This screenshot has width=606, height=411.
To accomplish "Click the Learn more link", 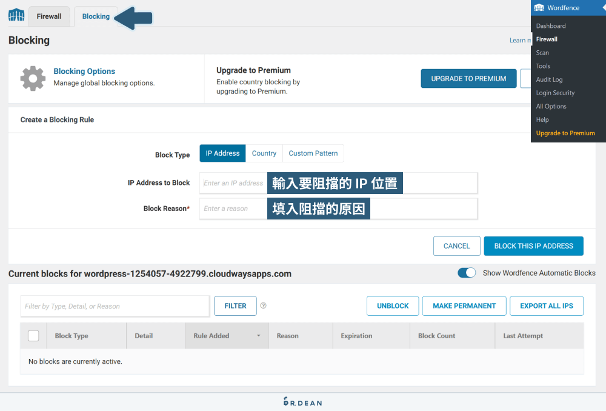I will 519,40.
